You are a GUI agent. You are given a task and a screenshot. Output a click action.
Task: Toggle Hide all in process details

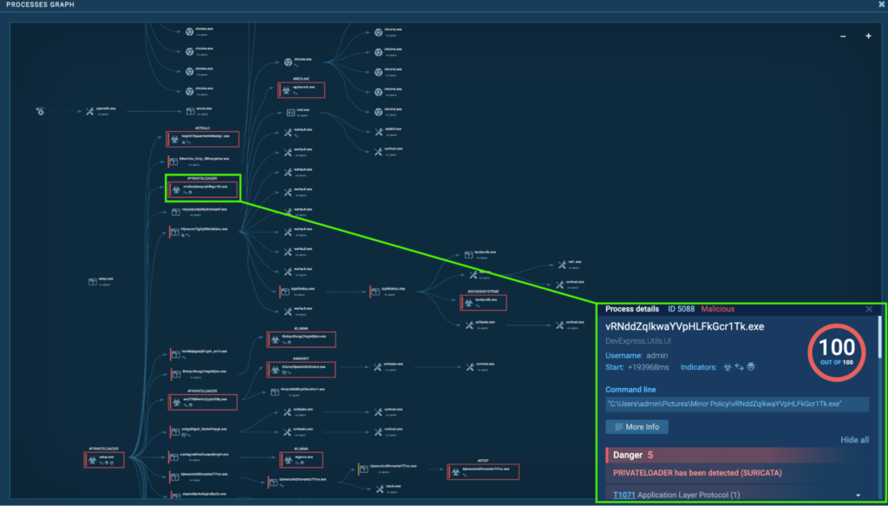coord(854,440)
